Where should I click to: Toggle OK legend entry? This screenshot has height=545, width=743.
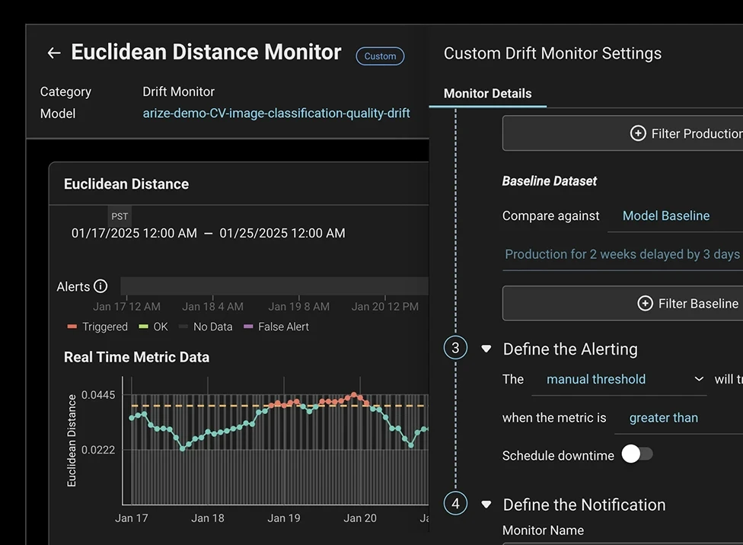tap(153, 327)
